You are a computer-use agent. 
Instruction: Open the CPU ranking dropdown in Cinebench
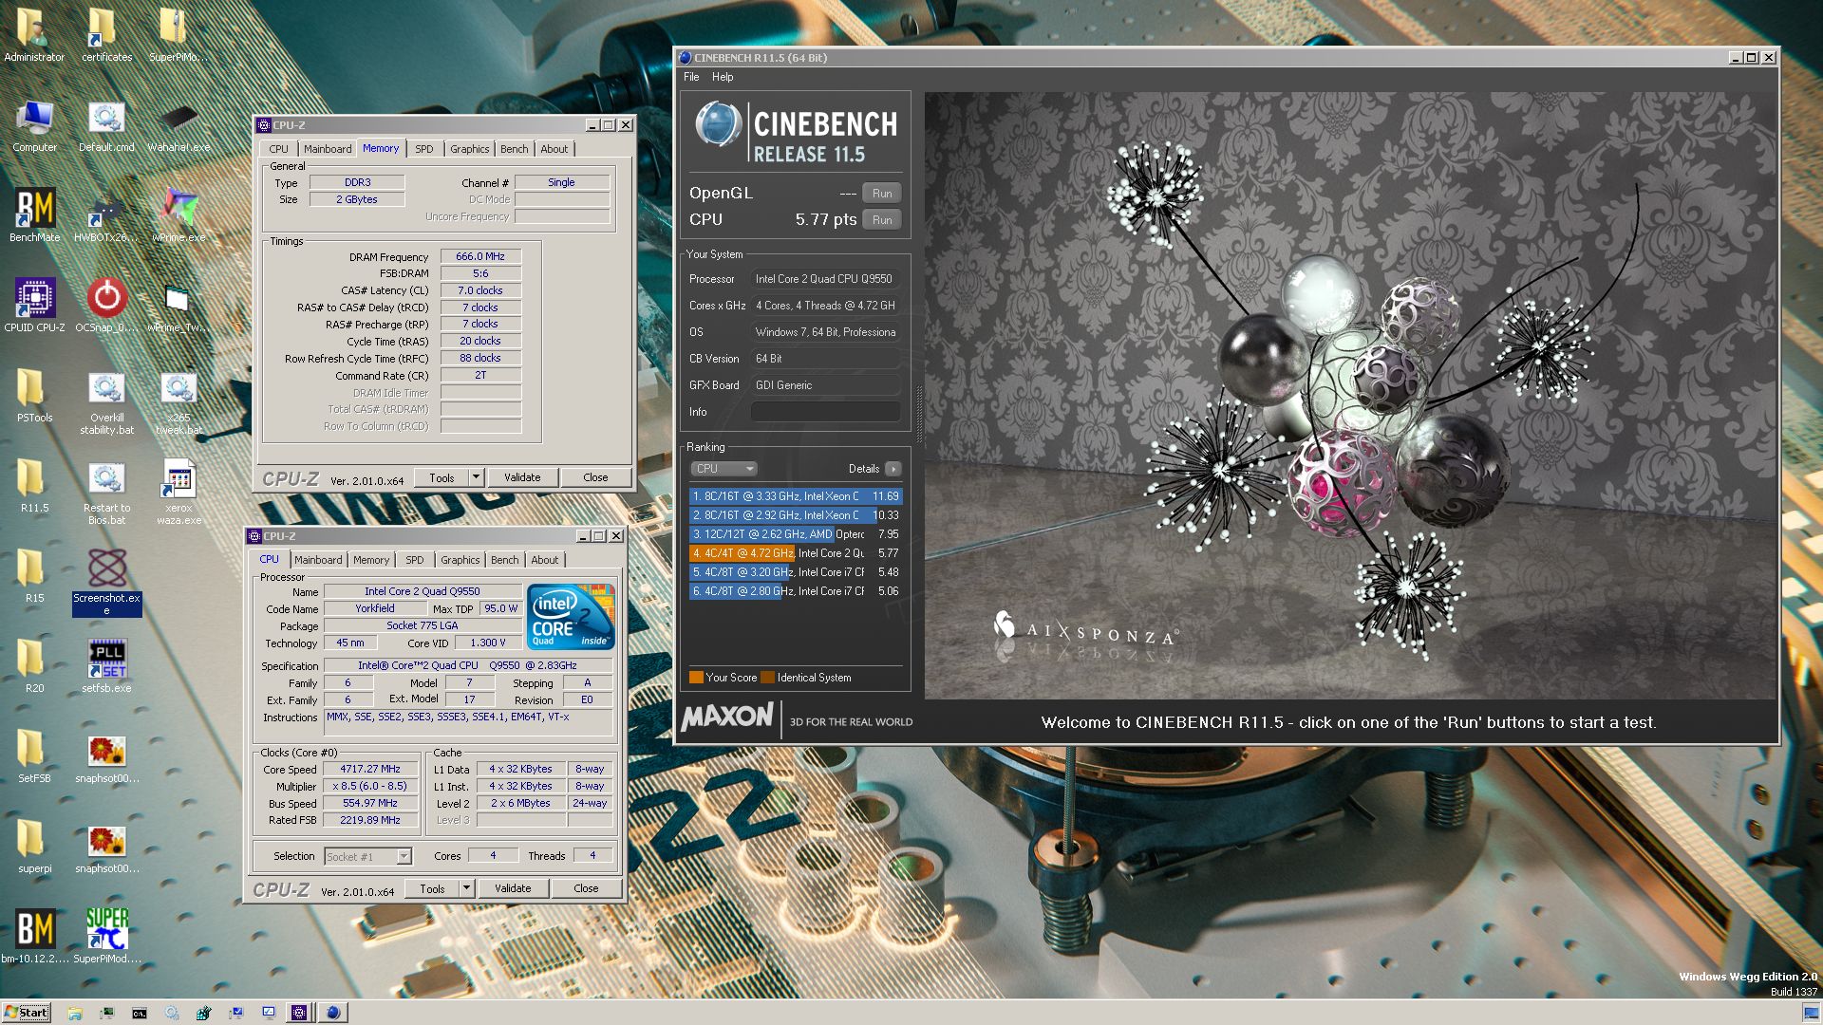click(724, 469)
